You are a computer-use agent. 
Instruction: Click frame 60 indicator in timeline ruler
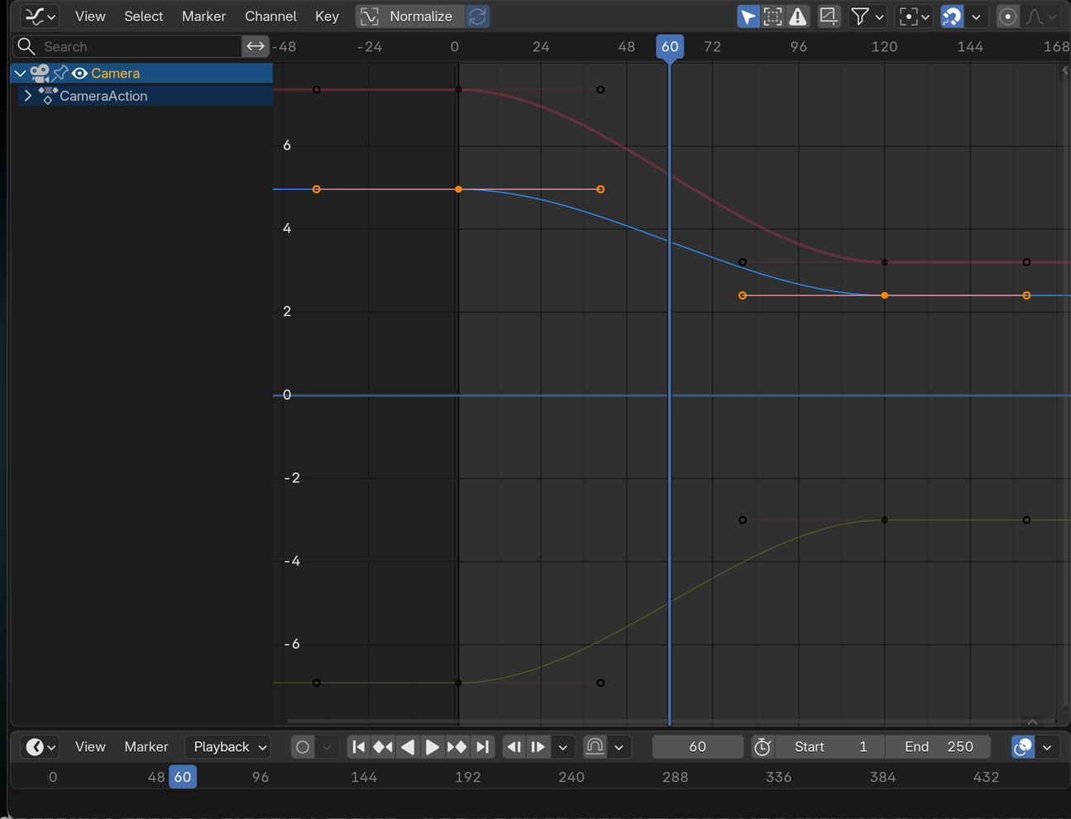point(183,777)
